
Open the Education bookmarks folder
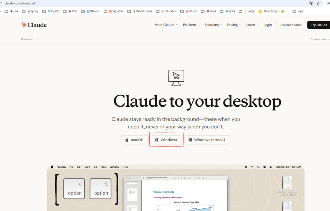(x=166, y=11)
